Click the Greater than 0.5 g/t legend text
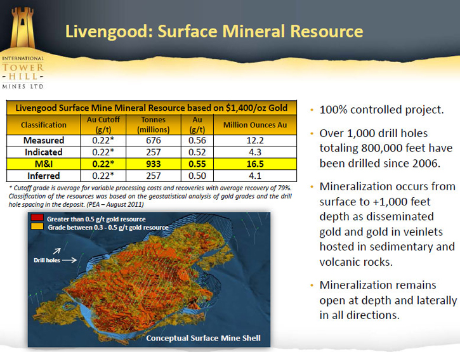460x352 pixels. pos(96,219)
